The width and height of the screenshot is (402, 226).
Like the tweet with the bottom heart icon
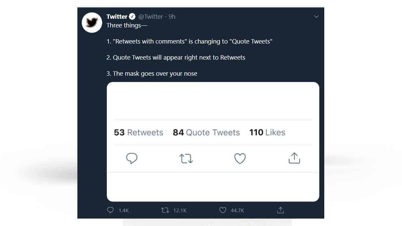tap(222, 210)
